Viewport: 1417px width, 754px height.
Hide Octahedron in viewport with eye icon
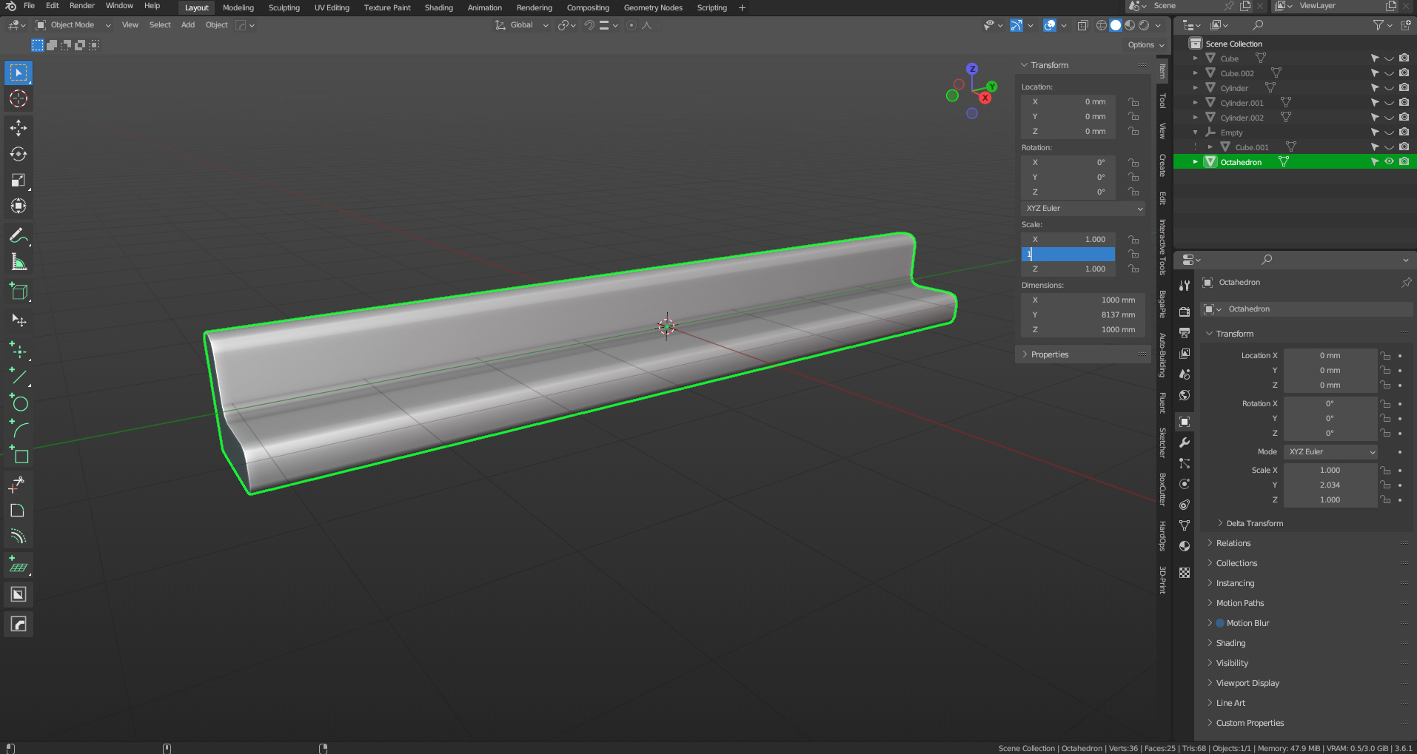[1389, 161]
